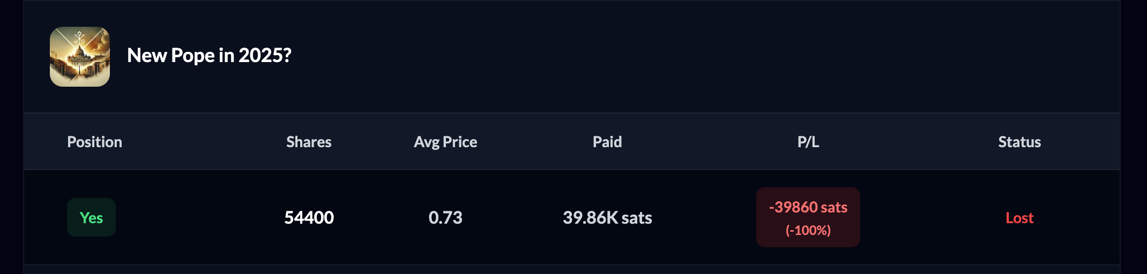This screenshot has width=1147, height=274.
Task: Click the year 2025 in the market title
Action: [265, 56]
